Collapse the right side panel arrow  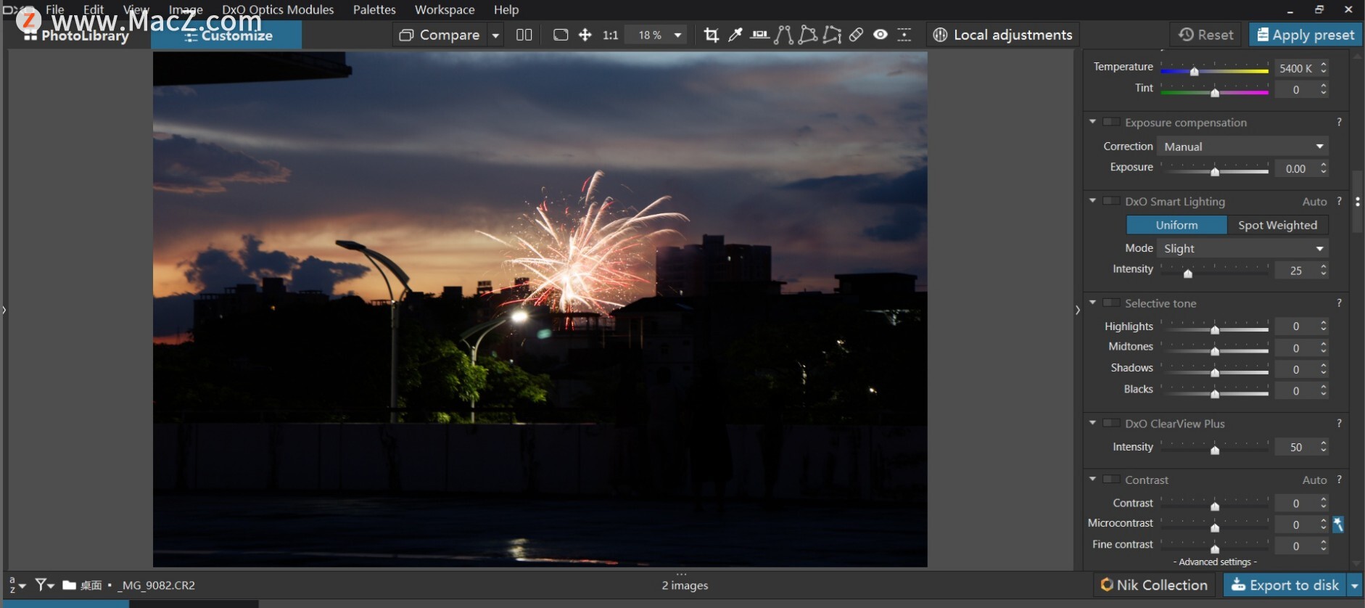click(x=1078, y=311)
